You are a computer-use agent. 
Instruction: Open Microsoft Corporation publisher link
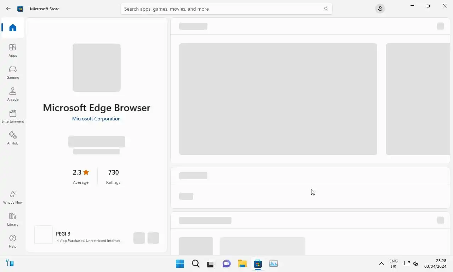tap(96, 119)
